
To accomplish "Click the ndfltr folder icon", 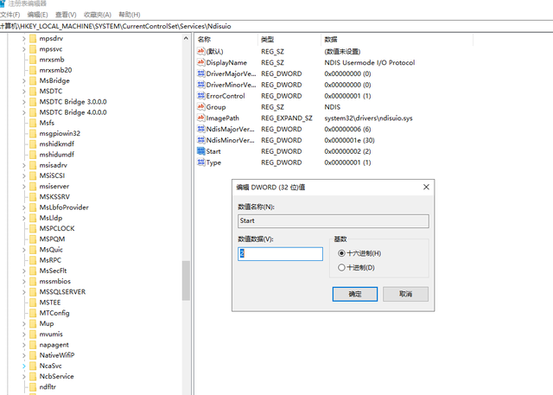I will 33,387.
